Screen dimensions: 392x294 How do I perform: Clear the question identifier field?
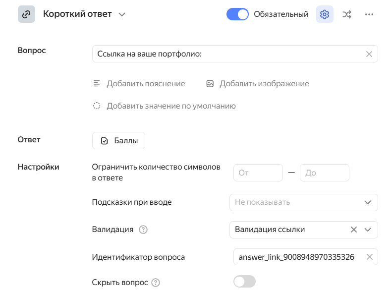369,257
